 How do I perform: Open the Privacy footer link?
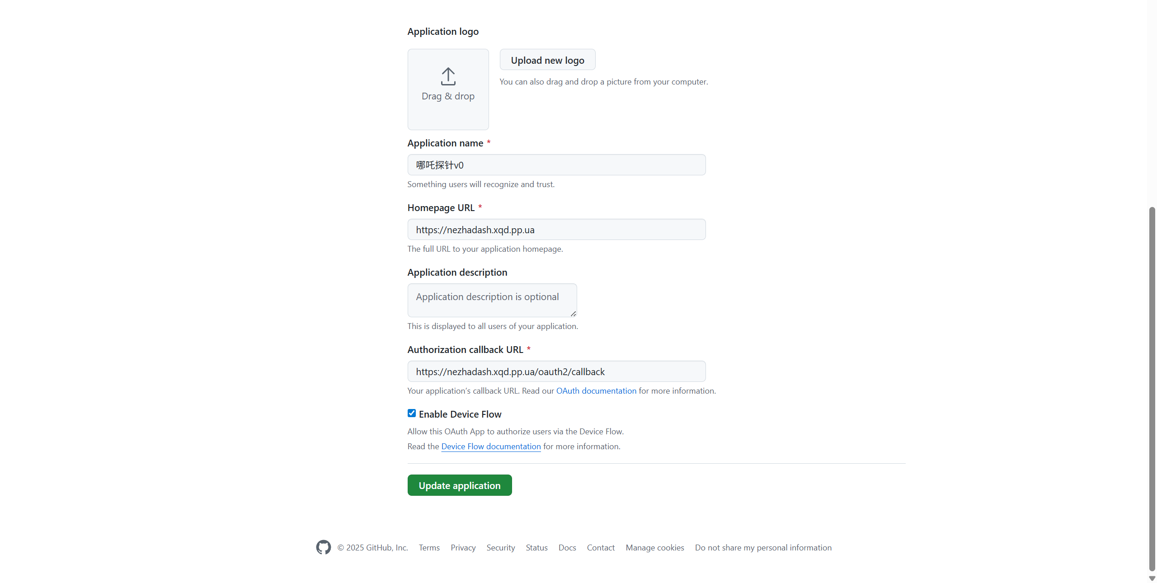click(463, 548)
